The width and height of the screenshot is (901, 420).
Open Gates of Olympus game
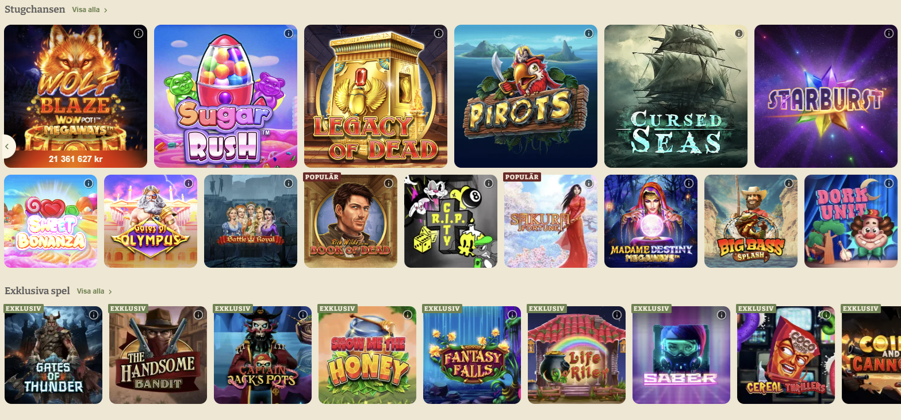pos(151,221)
